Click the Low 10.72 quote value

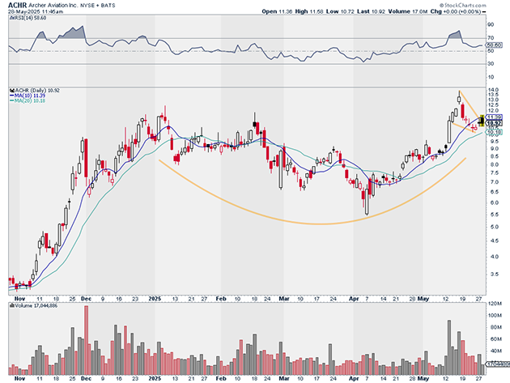(x=340, y=11)
